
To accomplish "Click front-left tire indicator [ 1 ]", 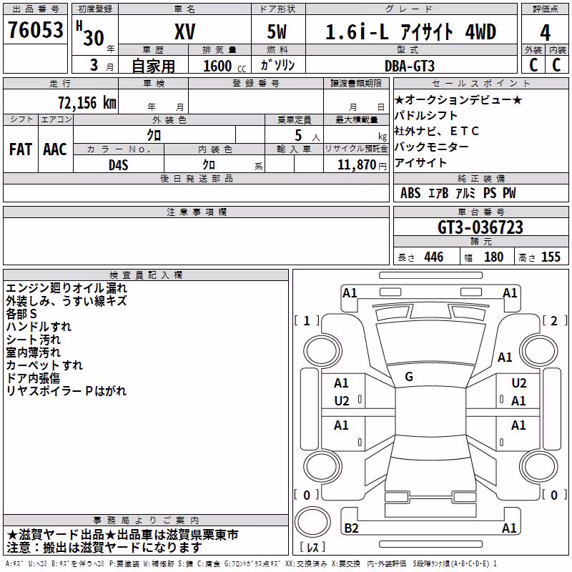I will [307, 320].
